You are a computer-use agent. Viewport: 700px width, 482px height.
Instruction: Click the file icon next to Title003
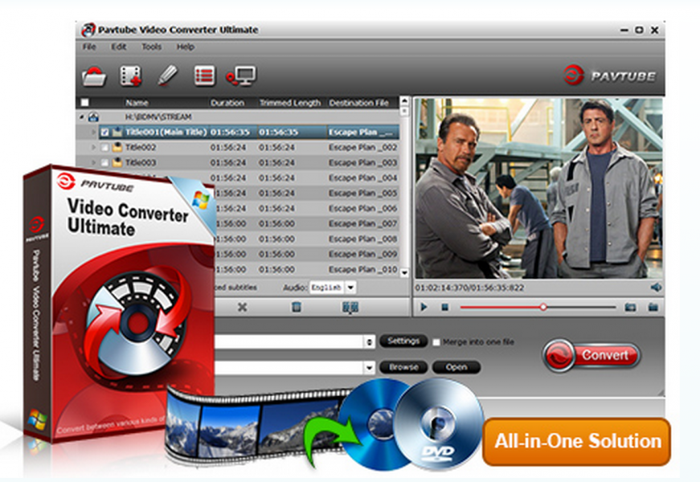117,162
